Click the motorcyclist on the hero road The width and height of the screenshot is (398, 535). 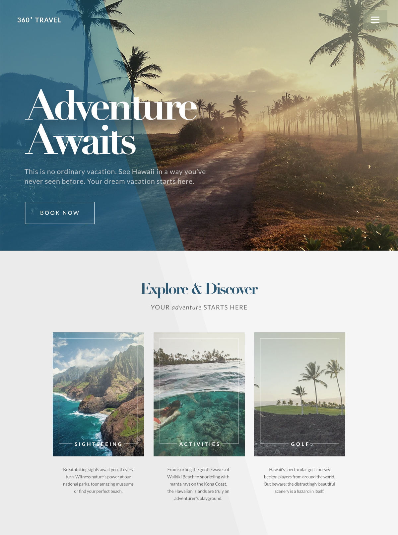coord(241,135)
